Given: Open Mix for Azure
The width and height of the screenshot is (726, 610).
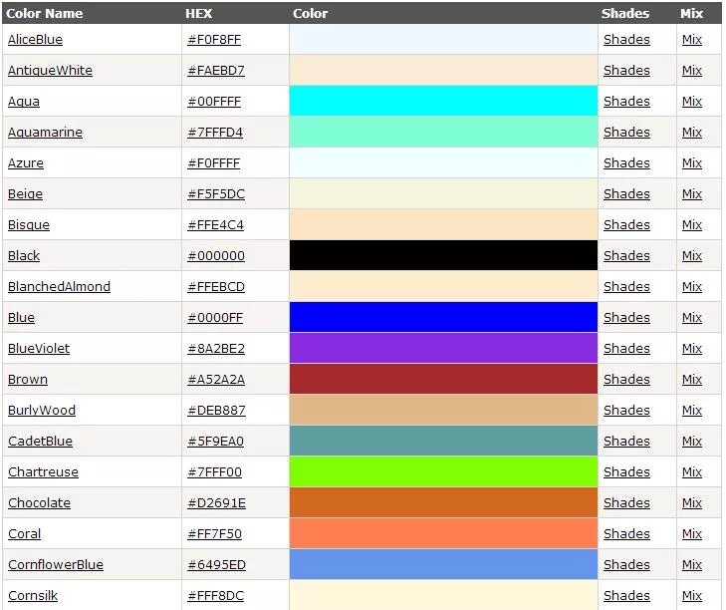Looking at the screenshot, I should [x=692, y=163].
